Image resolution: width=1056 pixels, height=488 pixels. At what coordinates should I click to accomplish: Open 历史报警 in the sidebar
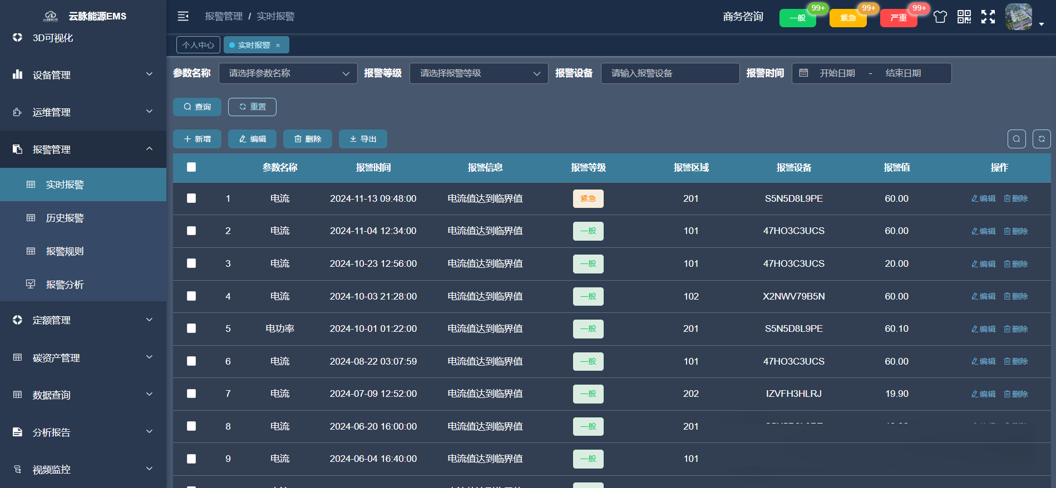click(x=65, y=218)
